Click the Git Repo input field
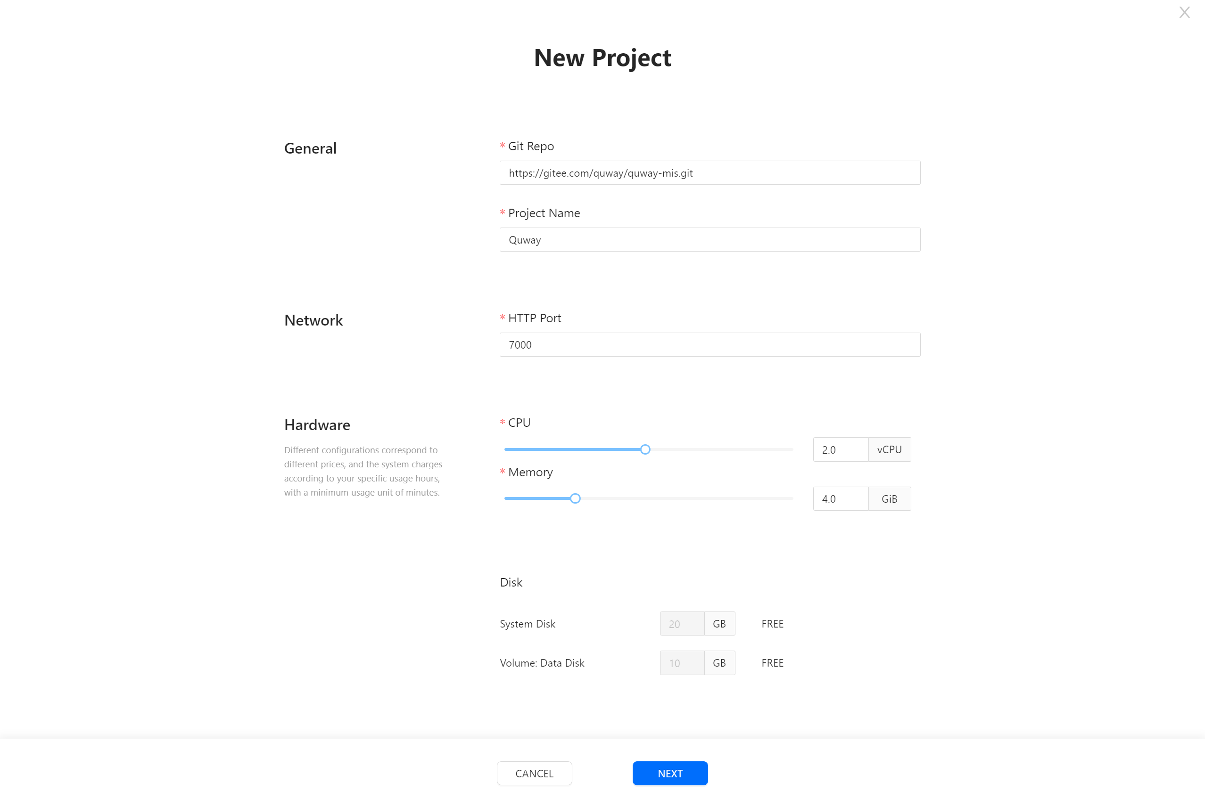This screenshot has height=807, width=1205. click(x=710, y=173)
